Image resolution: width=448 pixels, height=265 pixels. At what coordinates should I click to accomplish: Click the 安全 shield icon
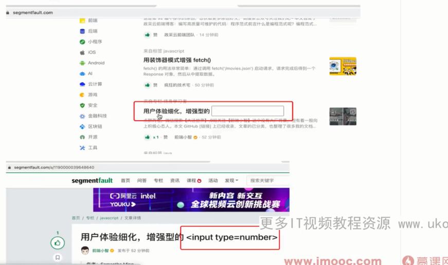pyautogui.click(x=82, y=105)
